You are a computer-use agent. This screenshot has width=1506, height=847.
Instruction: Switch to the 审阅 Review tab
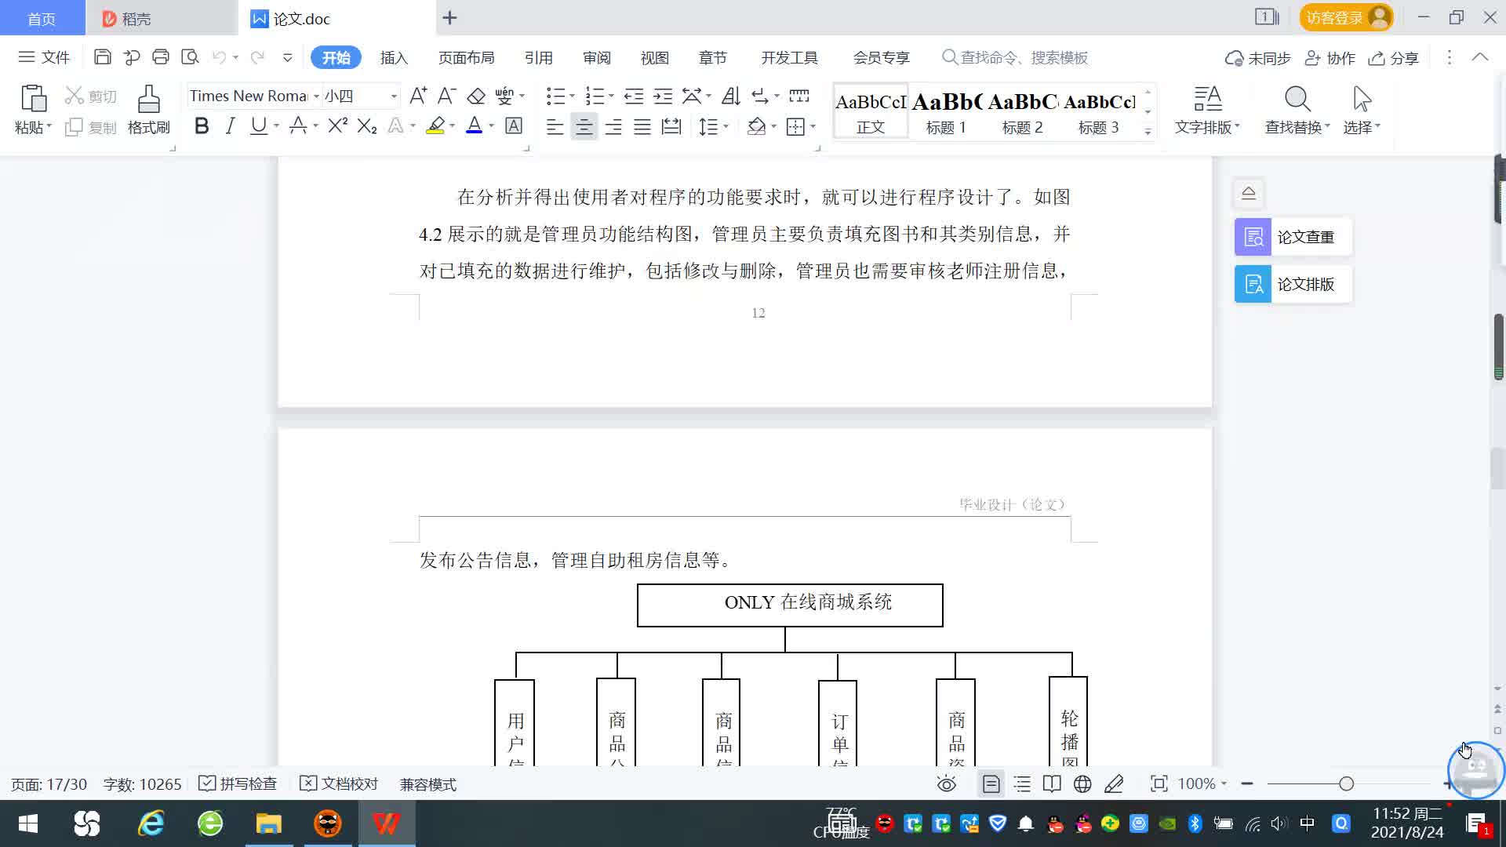click(596, 57)
